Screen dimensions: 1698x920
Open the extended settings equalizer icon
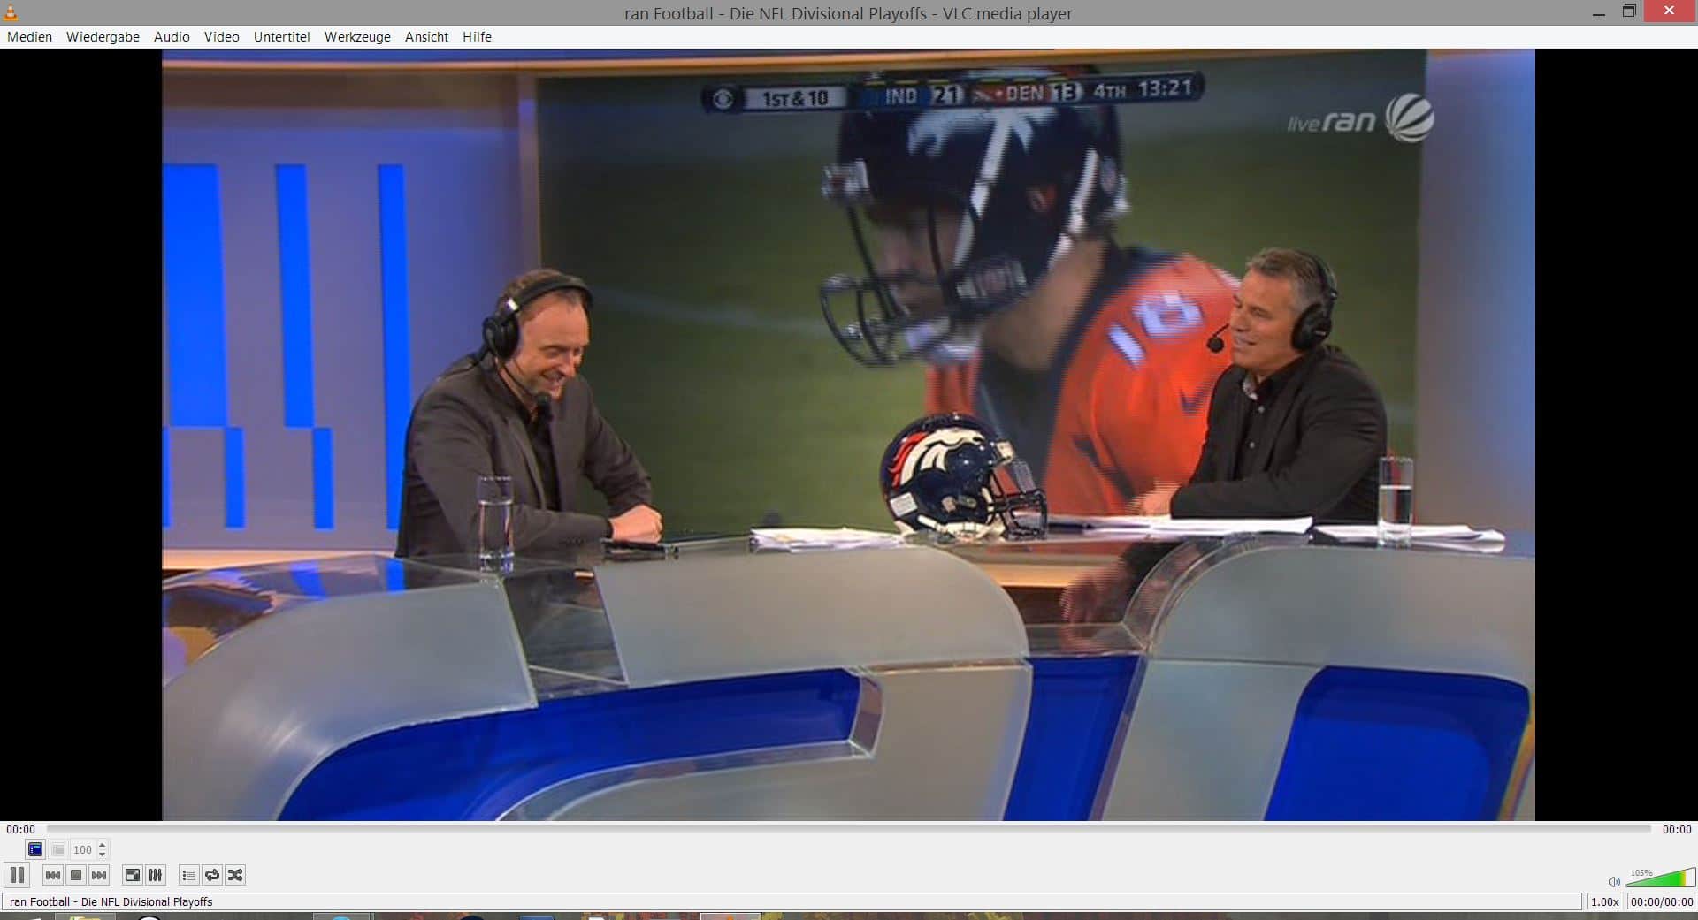156,875
